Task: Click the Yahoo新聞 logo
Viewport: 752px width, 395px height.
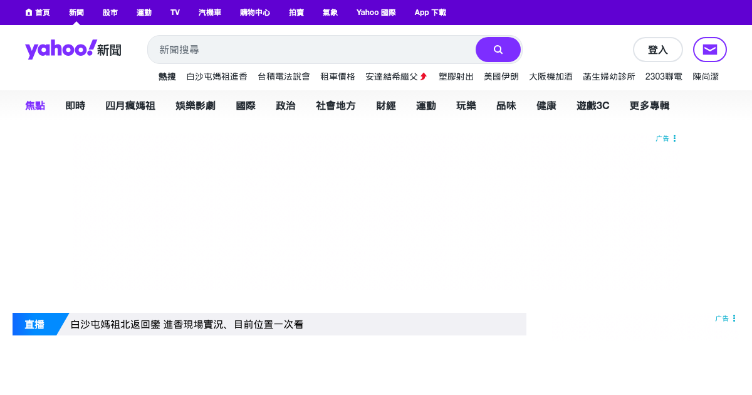Action: (x=73, y=50)
